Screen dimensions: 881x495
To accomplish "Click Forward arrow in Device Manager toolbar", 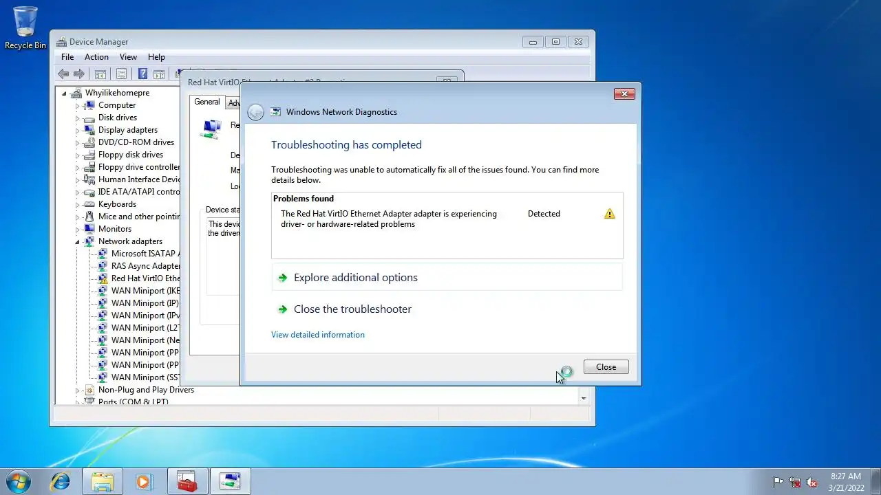I will pyautogui.click(x=79, y=74).
